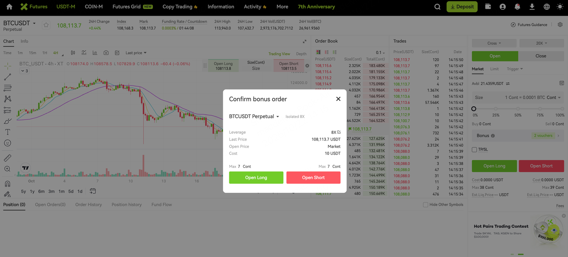Select the zoom in tool
The image size is (568, 257).
(x=8, y=169)
